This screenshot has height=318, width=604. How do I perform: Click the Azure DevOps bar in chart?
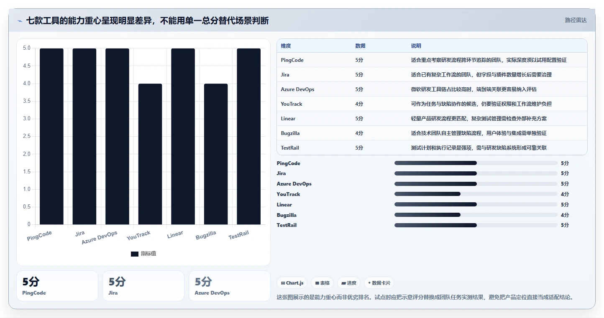pyautogui.click(x=117, y=137)
